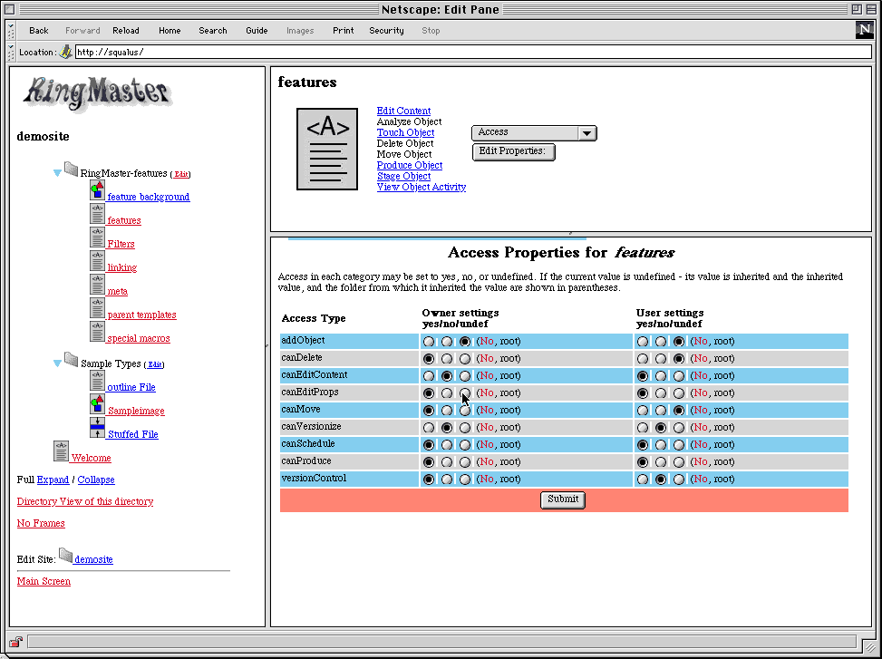Open the Edit Content link

(403, 111)
